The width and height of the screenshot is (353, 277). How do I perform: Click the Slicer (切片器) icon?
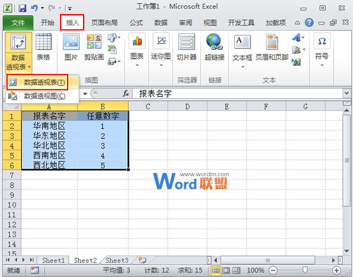click(187, 48)
